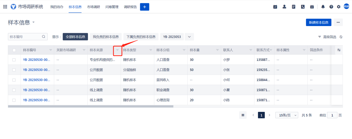Open the 15条/页 page size dropdown
This screenshot has width=352, height=139.
[x=287, y=115]
